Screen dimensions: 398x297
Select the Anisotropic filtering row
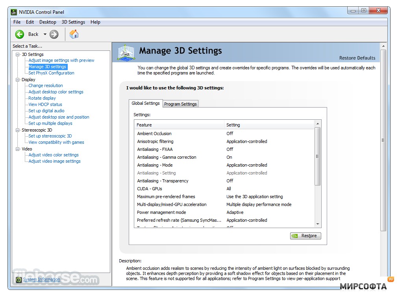(225, 141)
